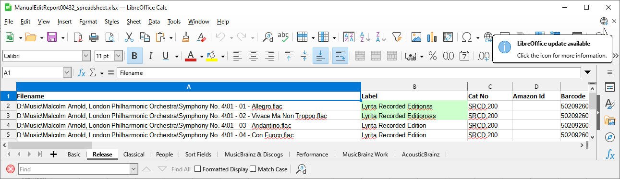The height and width of the screenshot is (179, 620).
Task: Expand the Name Box dropdown
Action: pos(67,73)
